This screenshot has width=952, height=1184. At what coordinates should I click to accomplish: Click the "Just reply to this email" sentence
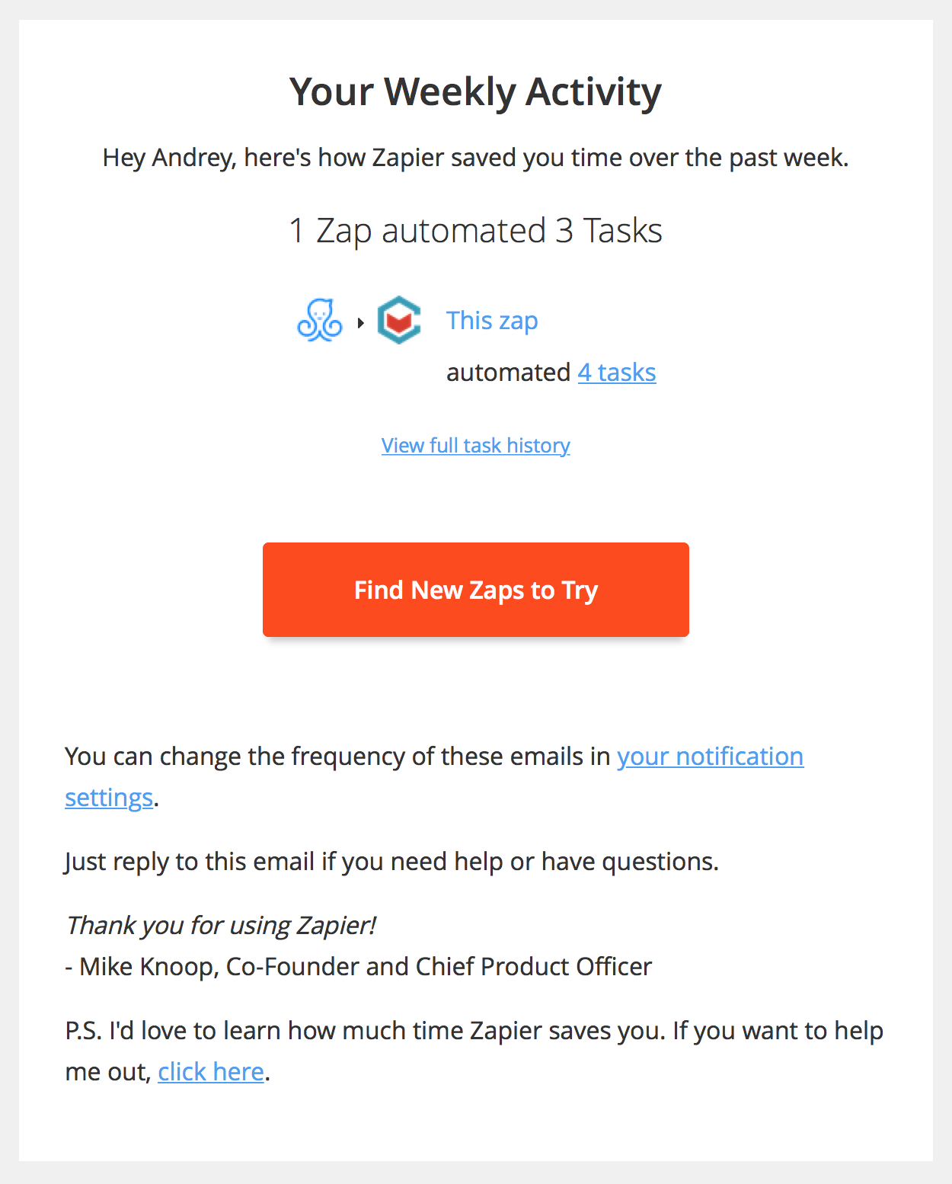pyautogui.click(x=392, y=862)
